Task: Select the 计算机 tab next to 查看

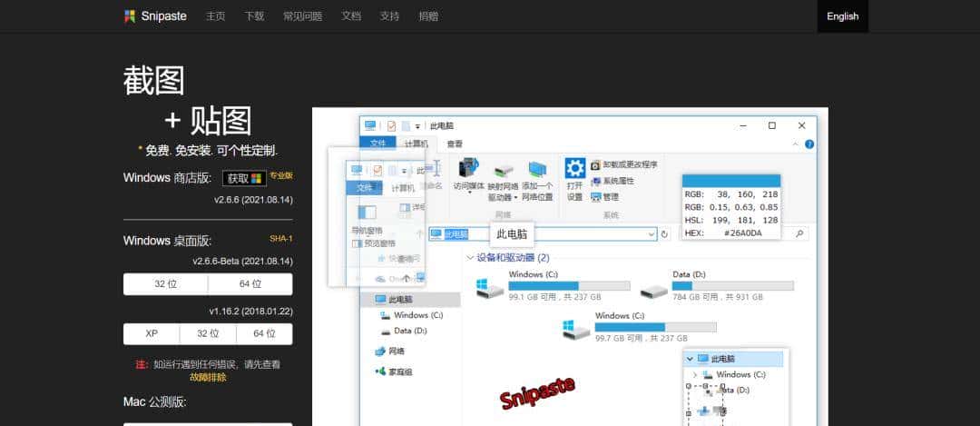Action: [x=416, y=144]
